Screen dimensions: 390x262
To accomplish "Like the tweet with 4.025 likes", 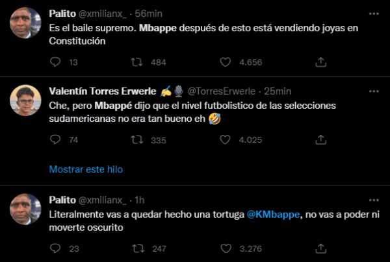I will (226, 139).
